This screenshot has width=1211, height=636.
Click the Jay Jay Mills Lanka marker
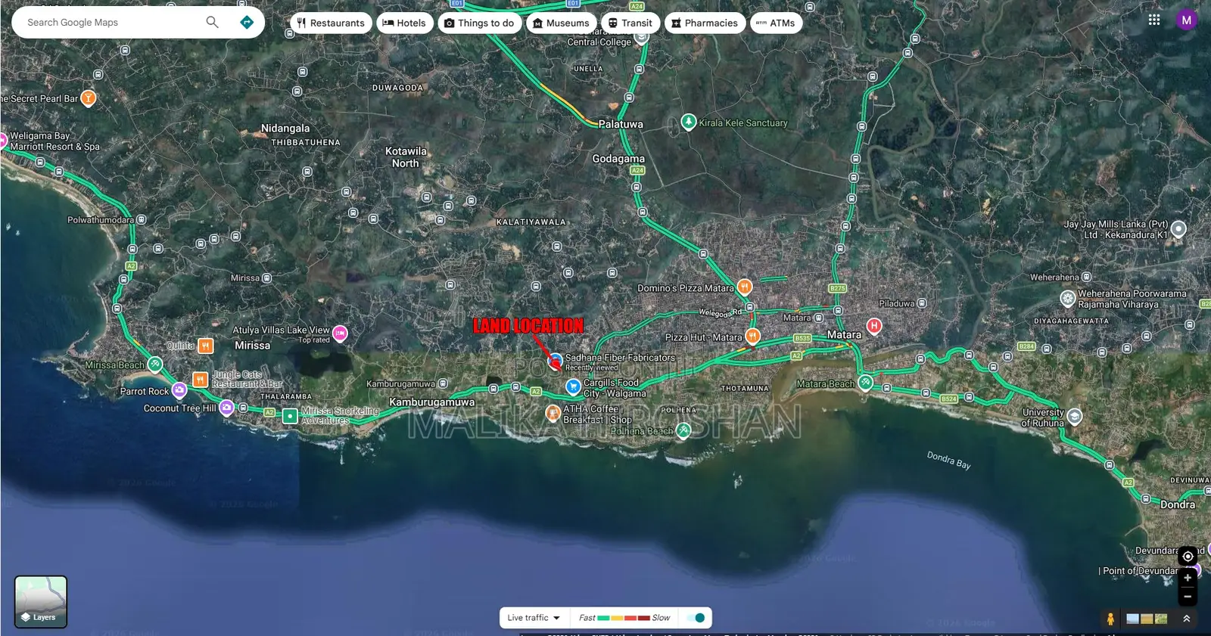click(x=1178, y=228)
